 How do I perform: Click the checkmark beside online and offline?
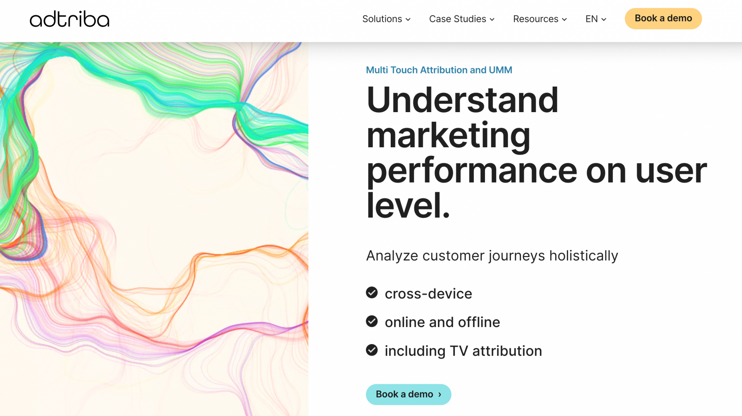pos(372,321)
